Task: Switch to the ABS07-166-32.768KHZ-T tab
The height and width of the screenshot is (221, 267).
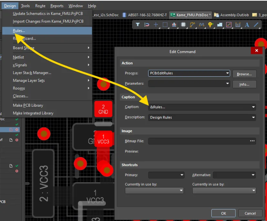Action: pyautogui.click(x=144, y=15)
